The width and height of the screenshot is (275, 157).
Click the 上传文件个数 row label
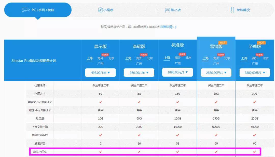click(x=40, y=127)
